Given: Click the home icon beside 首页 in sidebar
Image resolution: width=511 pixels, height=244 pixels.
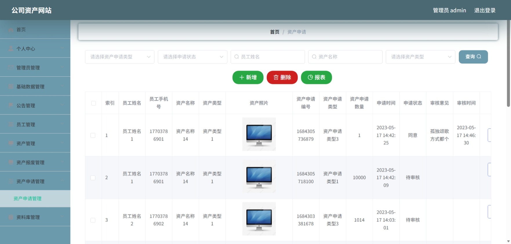Looking at the screenshot, I should 11,30.
